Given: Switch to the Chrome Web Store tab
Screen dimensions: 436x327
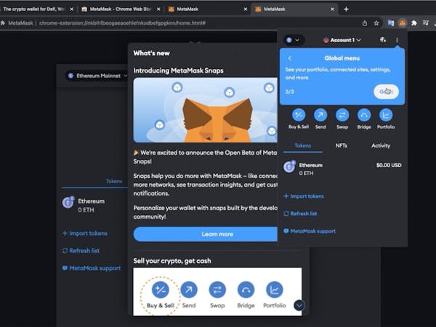Looking at the screenshot, I should (x=121, y=9).
